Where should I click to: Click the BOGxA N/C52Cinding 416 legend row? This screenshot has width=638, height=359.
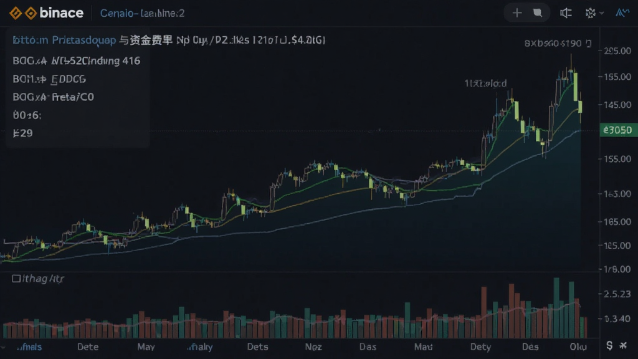pos(77,61)
